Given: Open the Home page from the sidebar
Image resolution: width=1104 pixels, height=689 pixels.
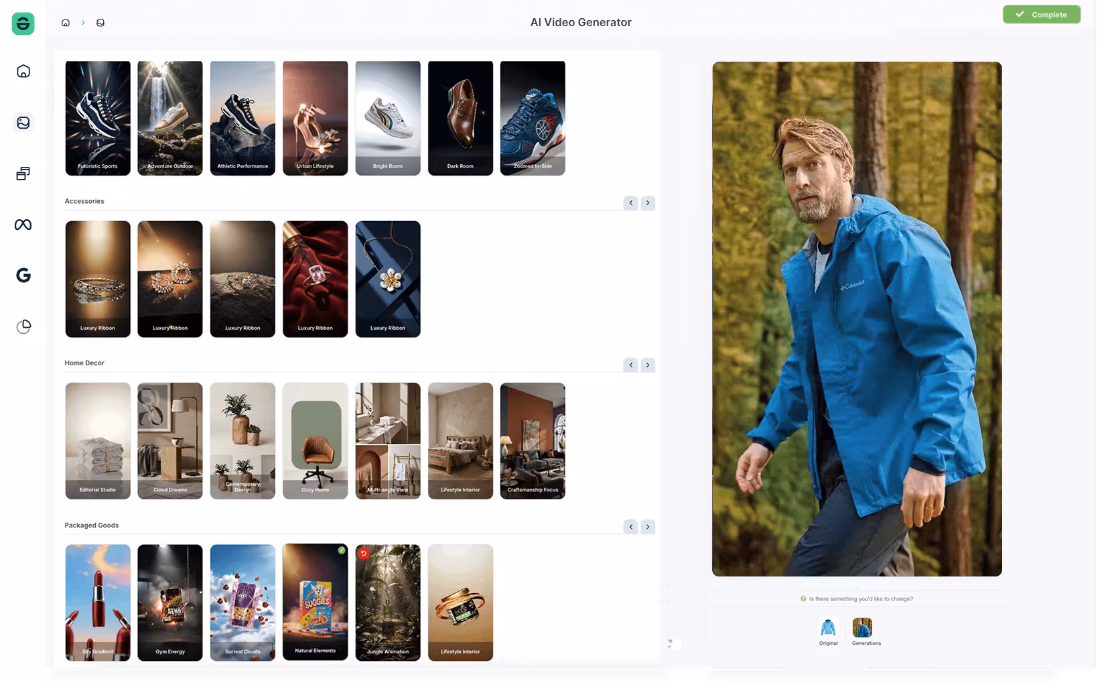Looking at the screenshot, I should click(22, 71).
